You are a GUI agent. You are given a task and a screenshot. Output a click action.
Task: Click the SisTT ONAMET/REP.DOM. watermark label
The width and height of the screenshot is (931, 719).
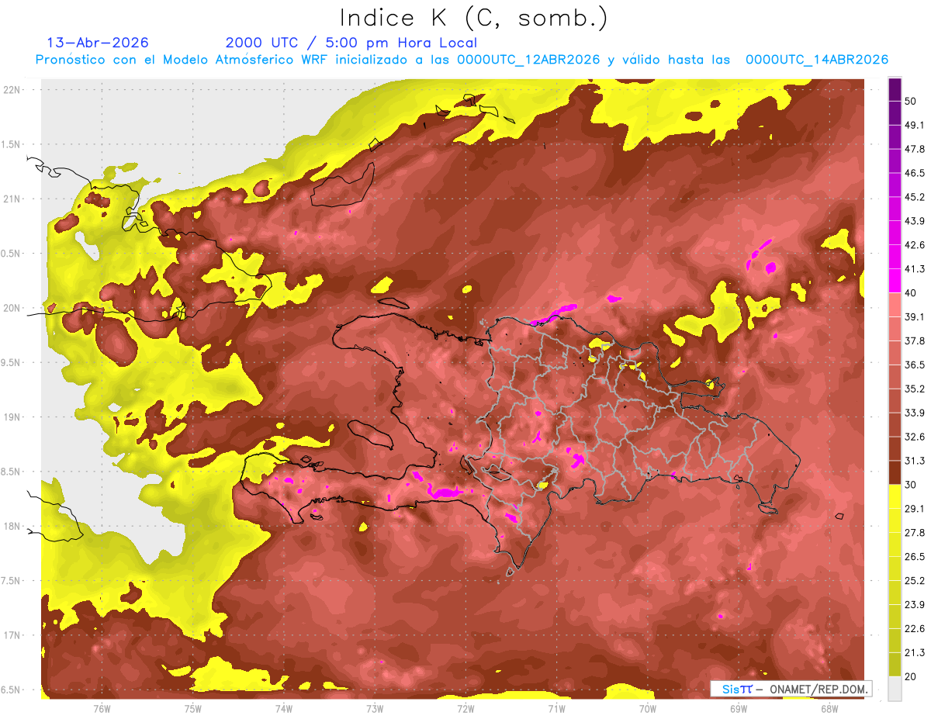pos(791,689)
